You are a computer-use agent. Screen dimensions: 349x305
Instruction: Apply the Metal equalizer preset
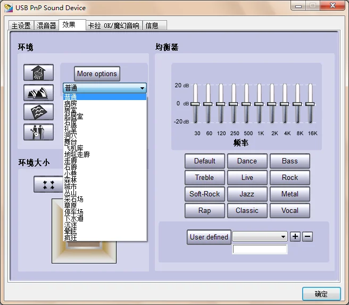(x=290, y=194)
